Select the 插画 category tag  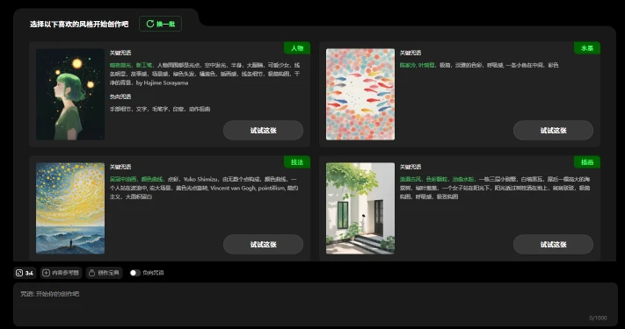[587, 162]
